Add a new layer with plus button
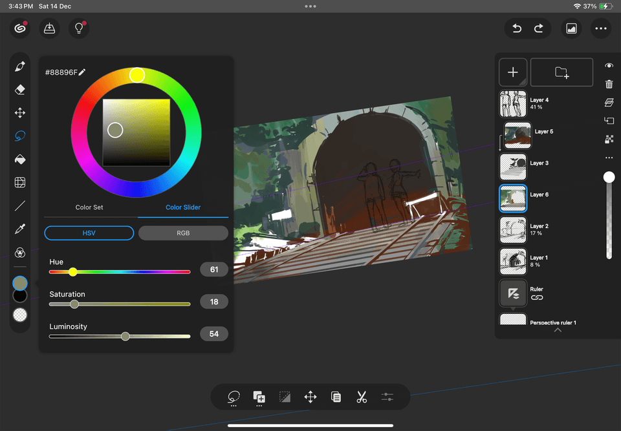The width and height of the screenshot is (621, 431). [x=513, y=72]
